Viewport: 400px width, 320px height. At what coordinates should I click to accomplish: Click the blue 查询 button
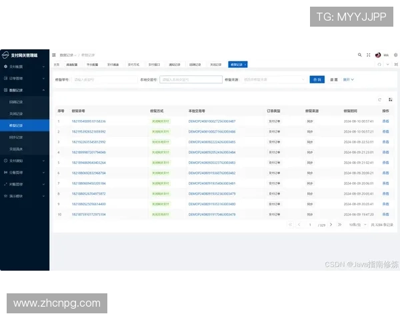(x=317, y=79)
